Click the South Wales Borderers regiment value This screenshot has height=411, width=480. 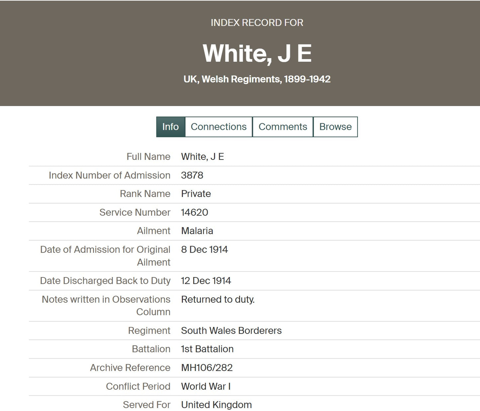point(231,331)
